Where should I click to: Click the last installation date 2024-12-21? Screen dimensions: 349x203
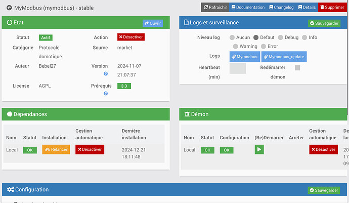[134, 150]
